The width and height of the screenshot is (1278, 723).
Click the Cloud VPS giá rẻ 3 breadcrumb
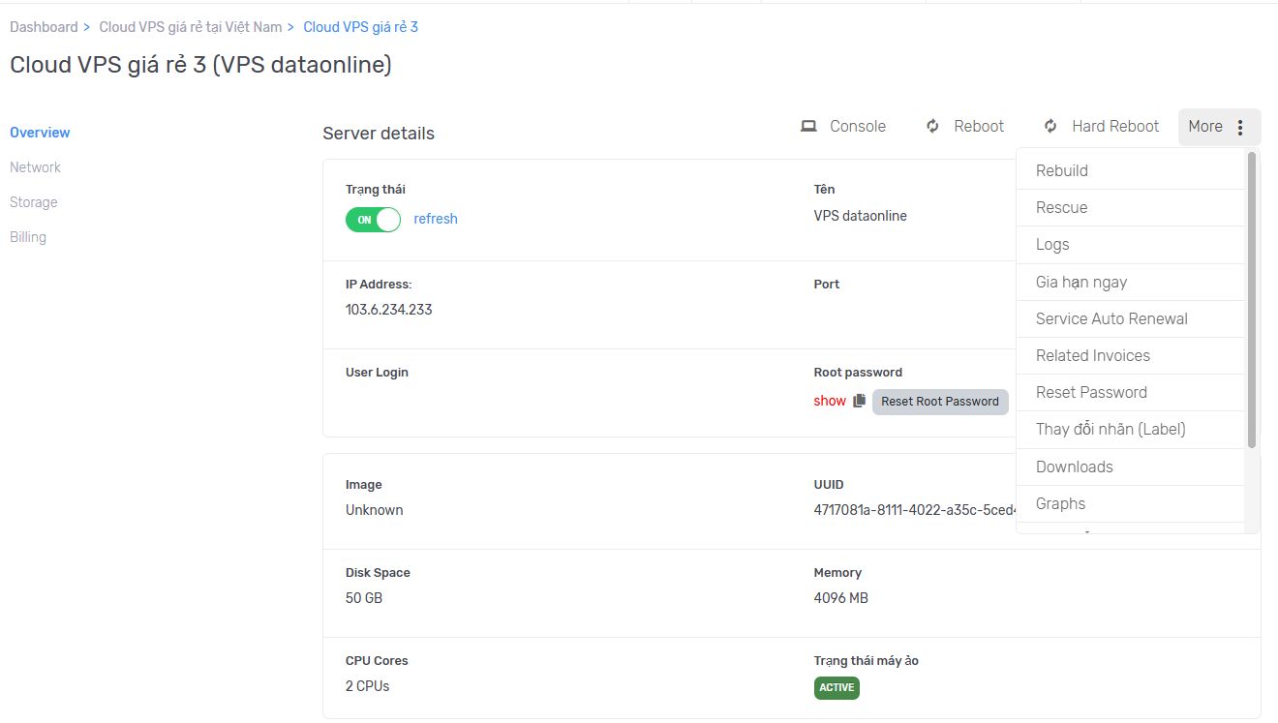click(x=361, y=27)
